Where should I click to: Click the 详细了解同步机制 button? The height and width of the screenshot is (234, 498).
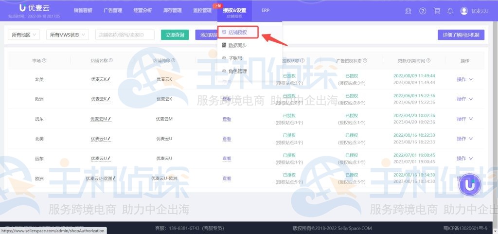click(461, 35)
